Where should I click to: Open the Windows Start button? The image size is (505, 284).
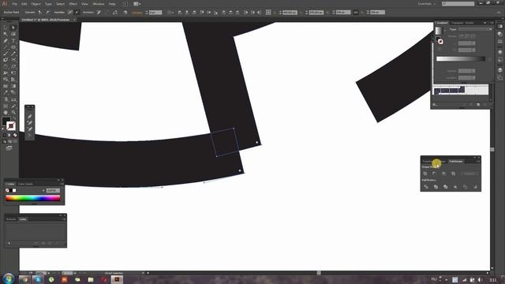point(9,278)
